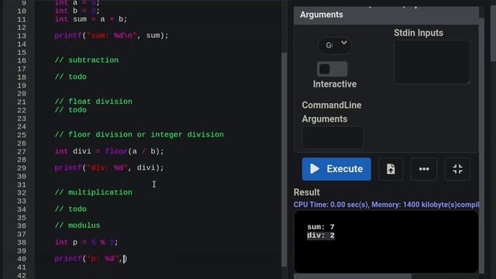Click the upload file icon button

(x=391, y=169)
